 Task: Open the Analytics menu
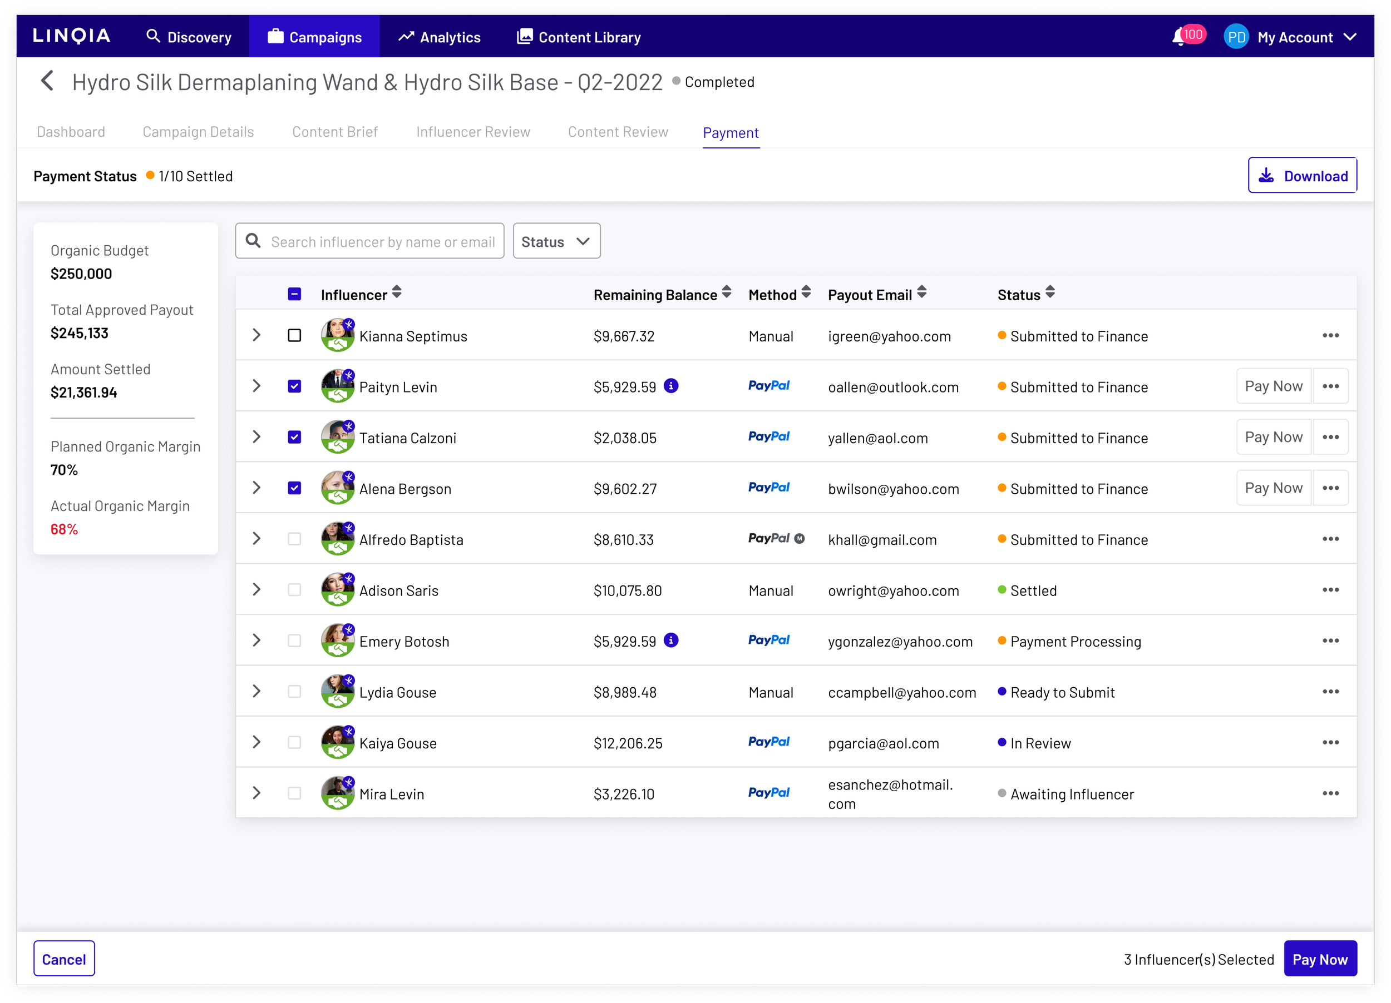pos(439,37)
